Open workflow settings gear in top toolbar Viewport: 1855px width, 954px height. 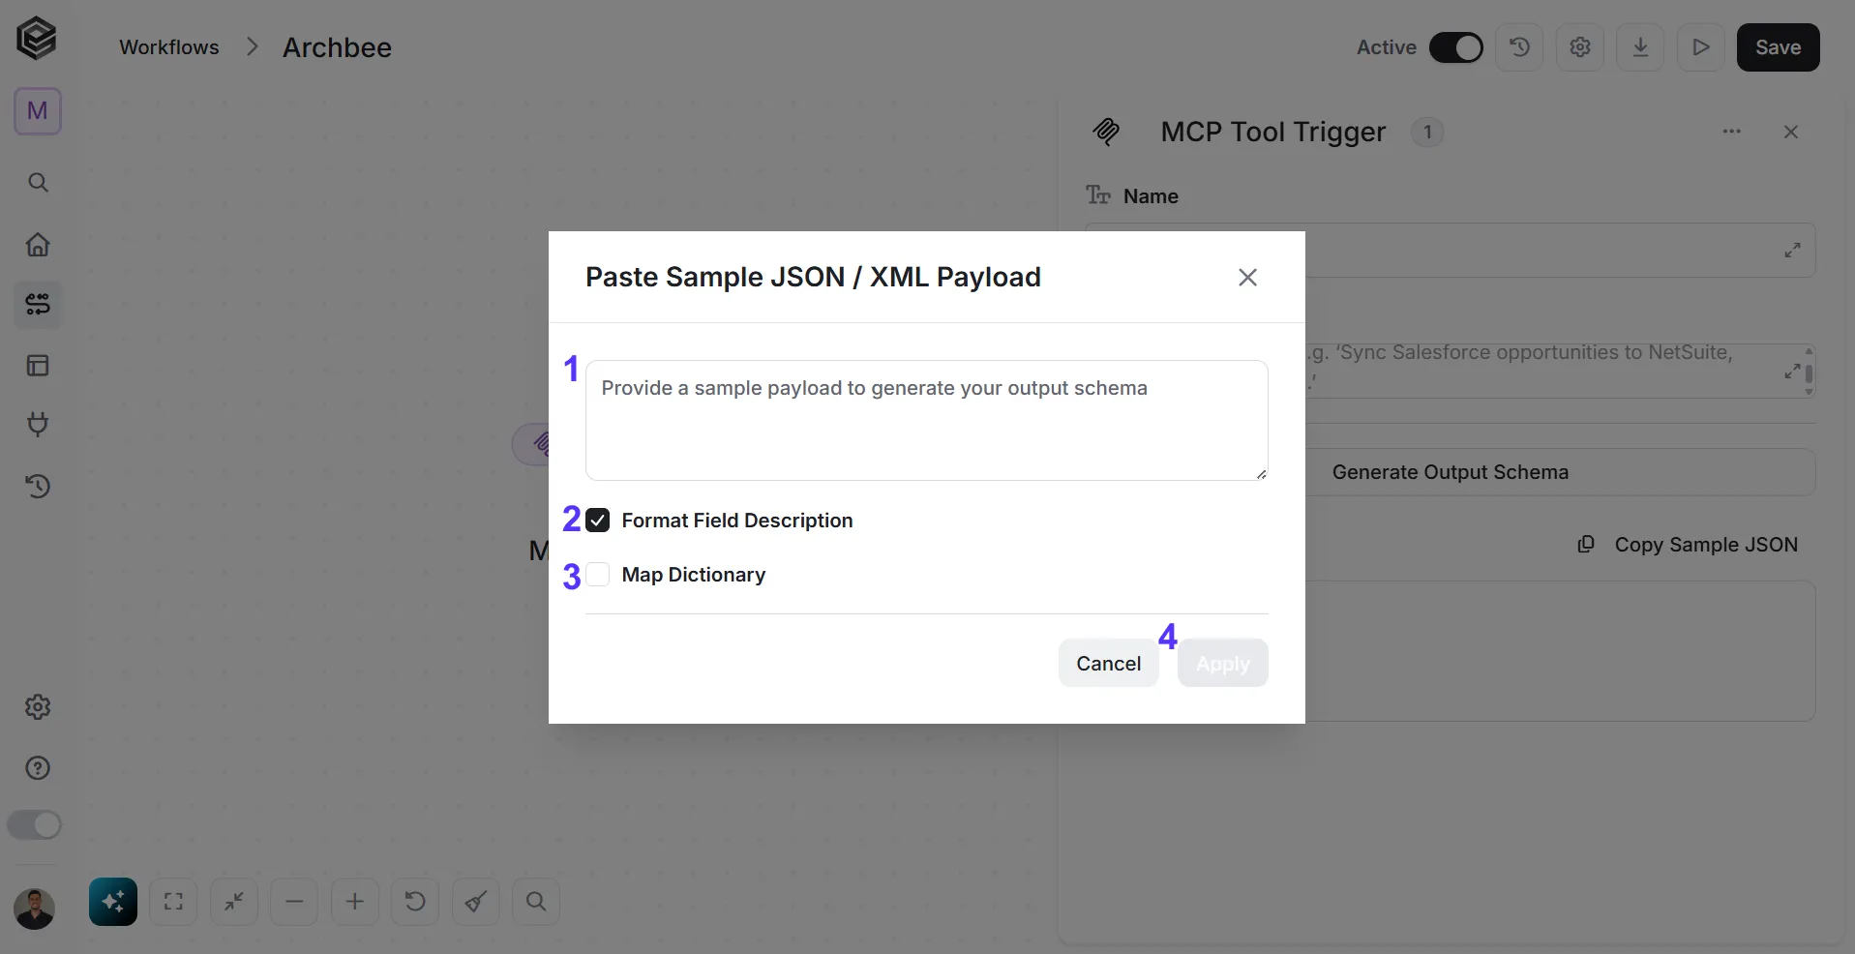(1580, 47)
